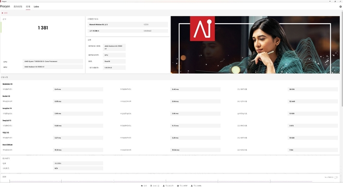Select the AMD Ryzen 7 CPU field

53,61
